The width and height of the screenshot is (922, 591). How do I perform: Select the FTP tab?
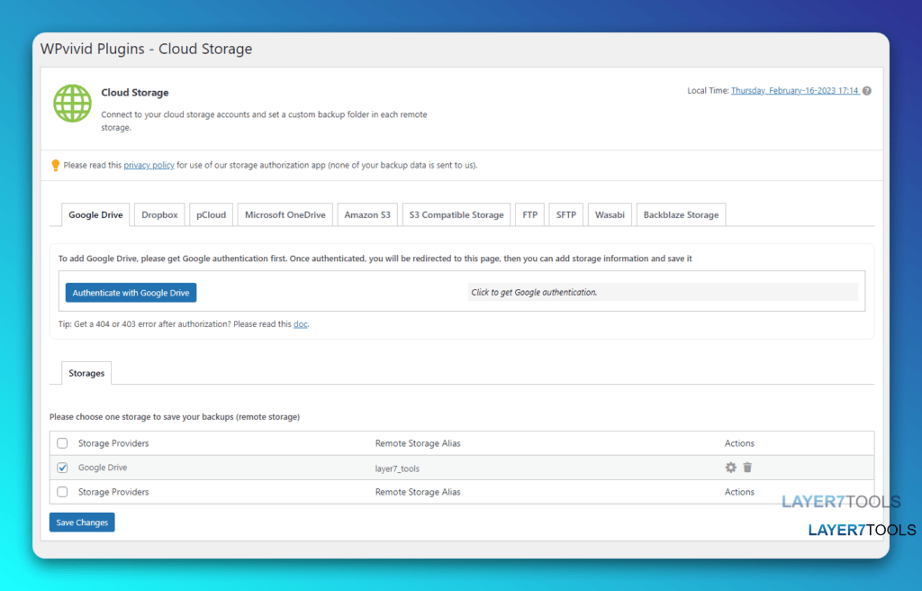[x=529, y=214]
